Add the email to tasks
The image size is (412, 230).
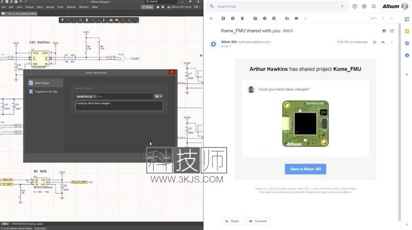274,18
